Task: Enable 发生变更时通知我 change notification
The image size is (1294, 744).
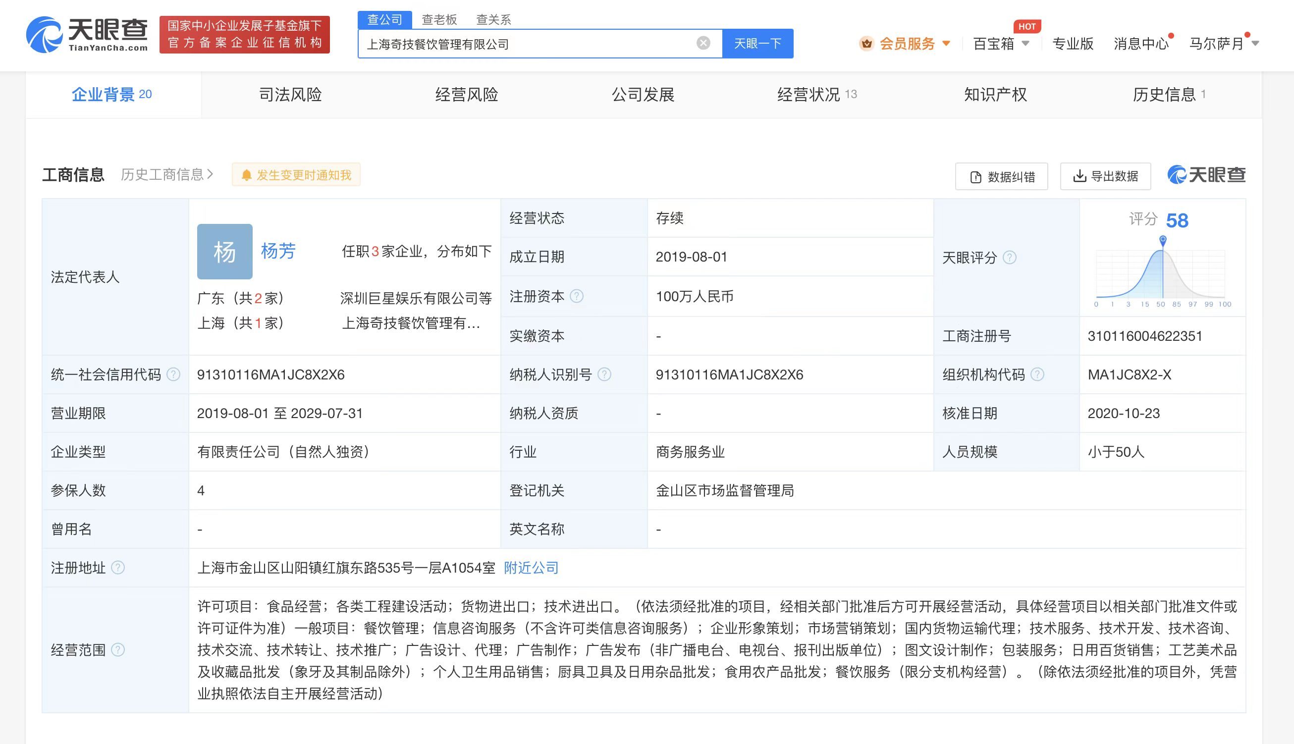Action: 295,174
